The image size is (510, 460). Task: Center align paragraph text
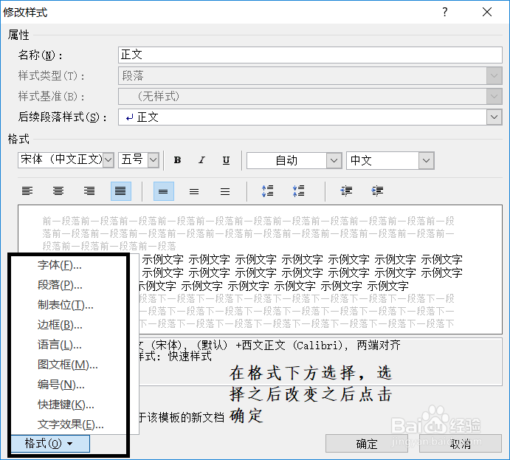pos(58,191)
